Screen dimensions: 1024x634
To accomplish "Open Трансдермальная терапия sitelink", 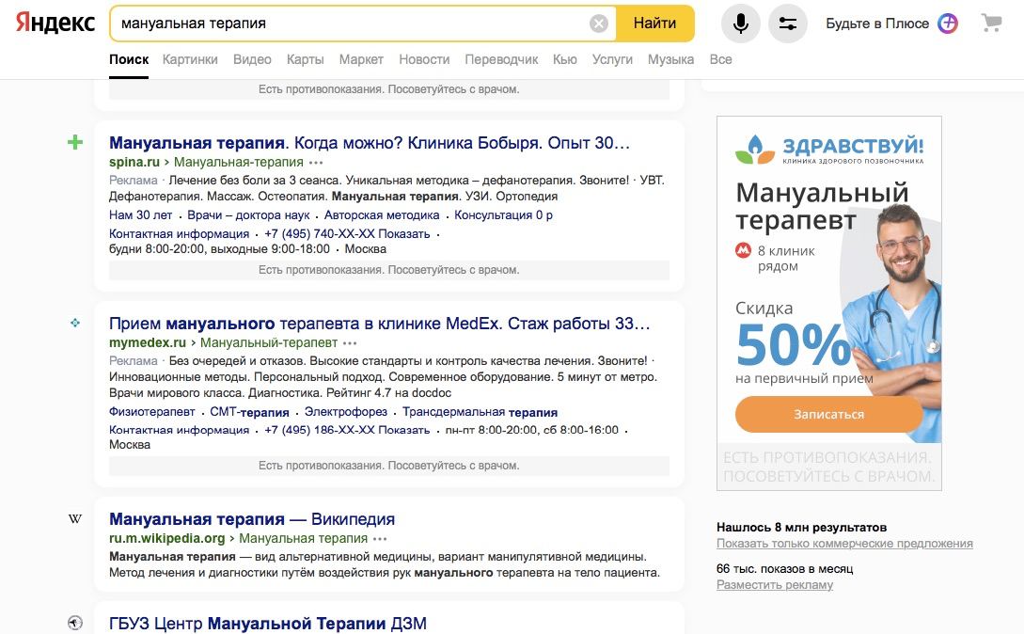I will pos(480,412).
